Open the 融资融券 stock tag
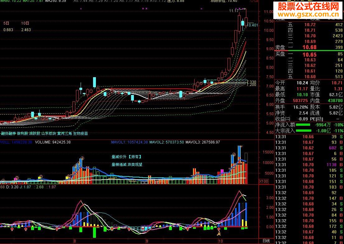Screen dimensions: 344x244 (x=8, y=134)
